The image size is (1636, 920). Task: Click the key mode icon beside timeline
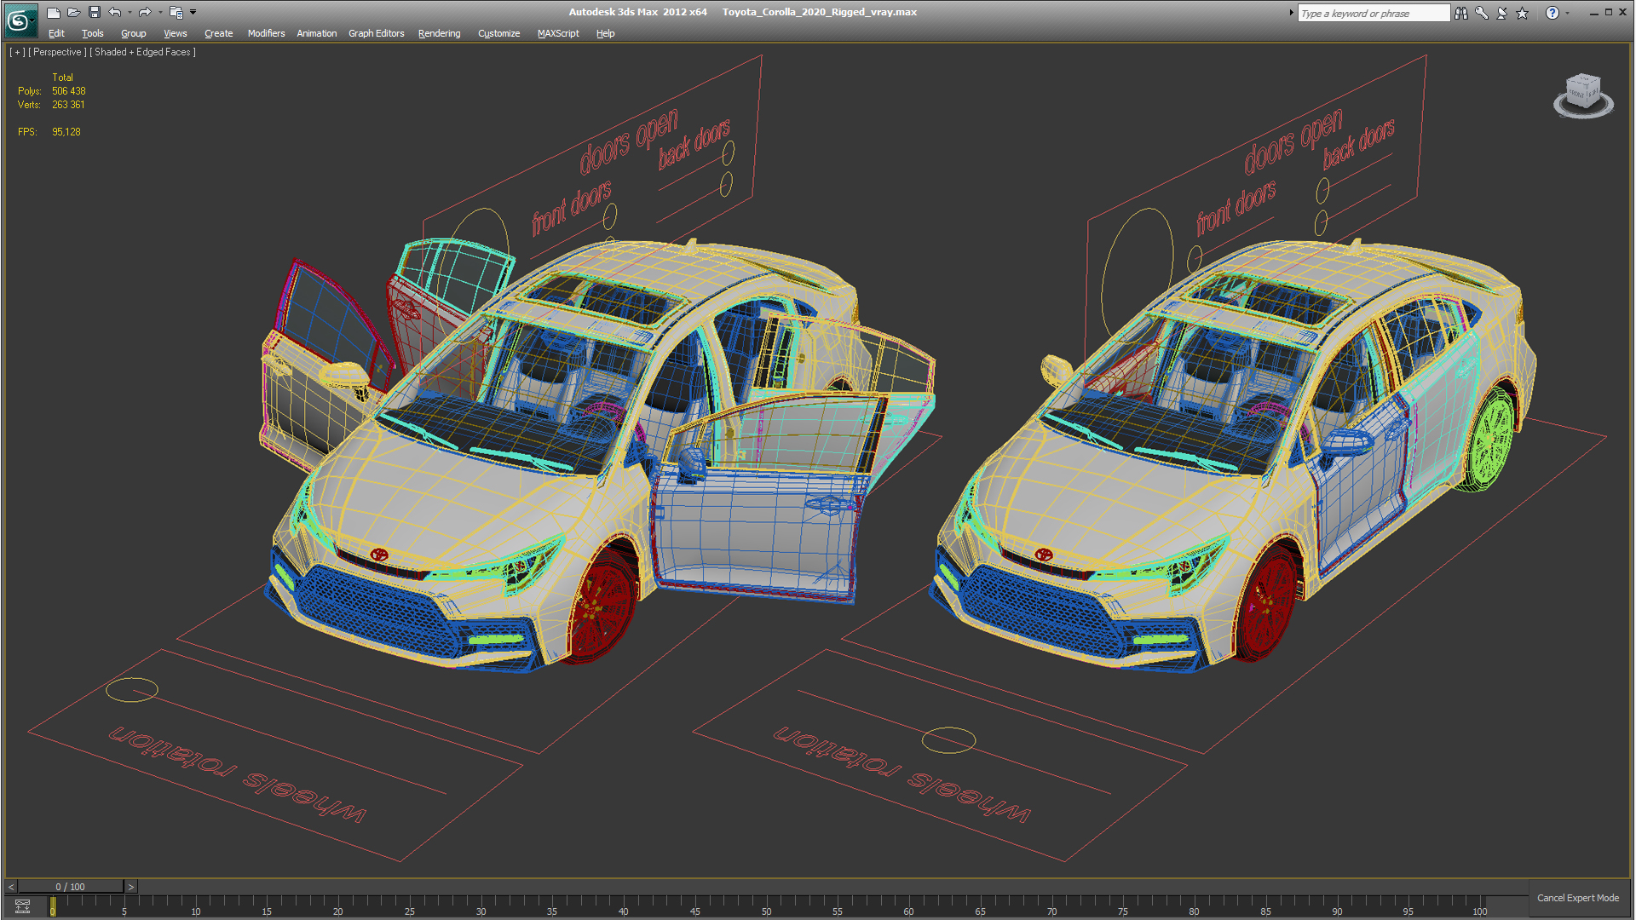click(23, 906)
